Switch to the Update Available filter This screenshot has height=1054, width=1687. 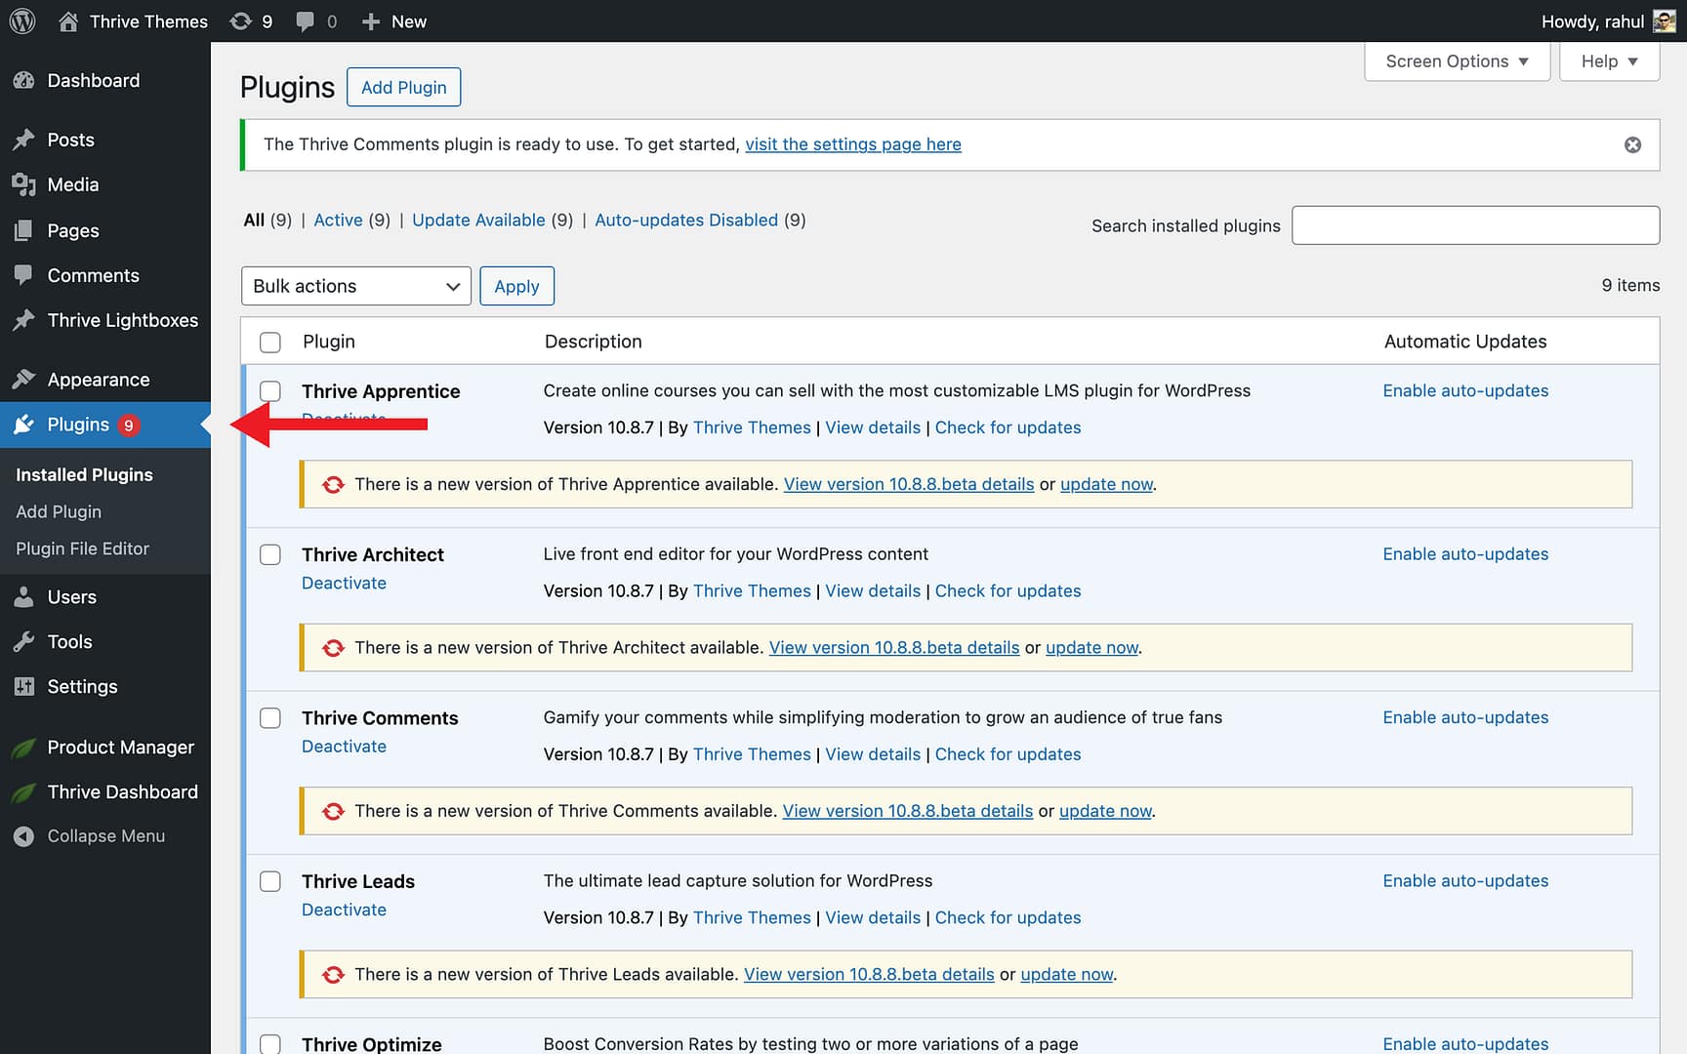(478, 220)
